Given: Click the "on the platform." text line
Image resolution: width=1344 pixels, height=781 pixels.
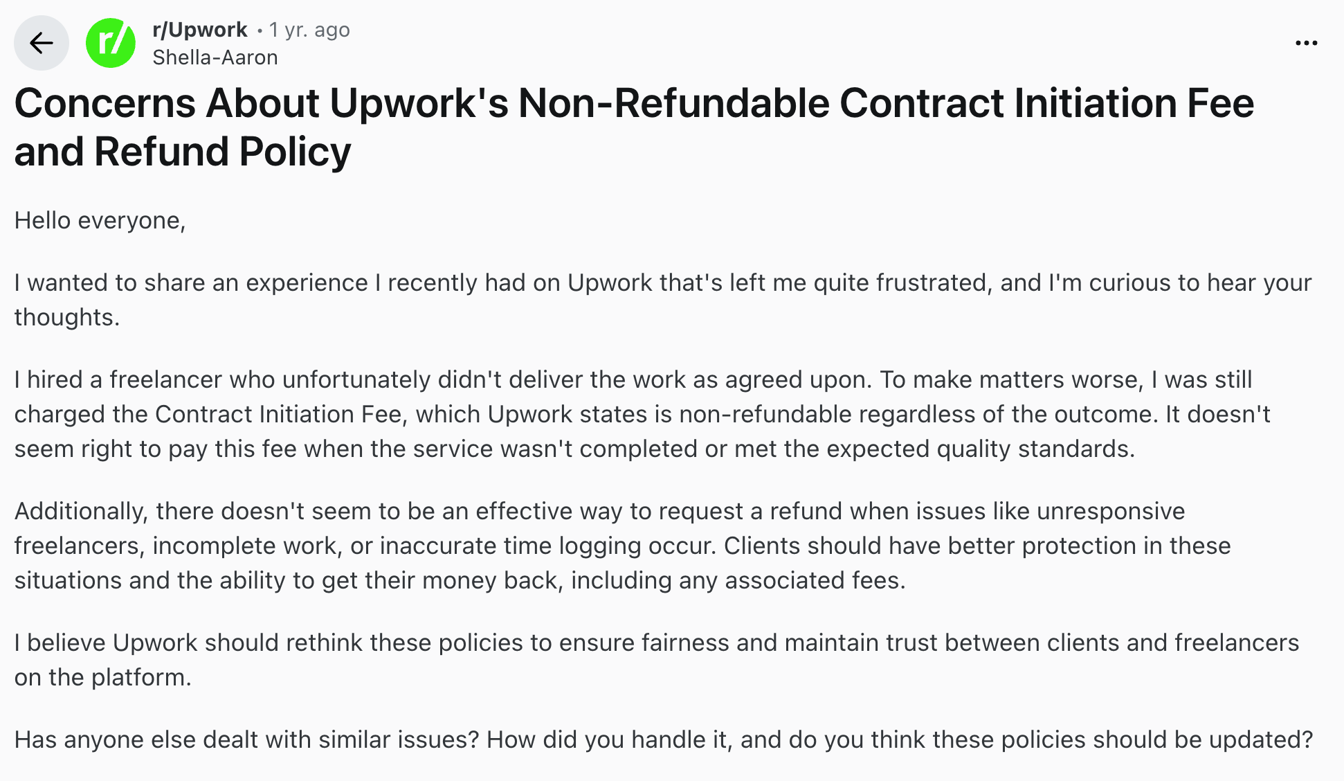Looking at the screenshot, I should pos(102,677).
